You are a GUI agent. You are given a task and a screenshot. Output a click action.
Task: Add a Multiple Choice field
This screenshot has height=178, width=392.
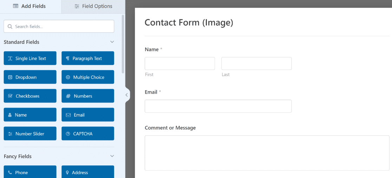[88, 77]
